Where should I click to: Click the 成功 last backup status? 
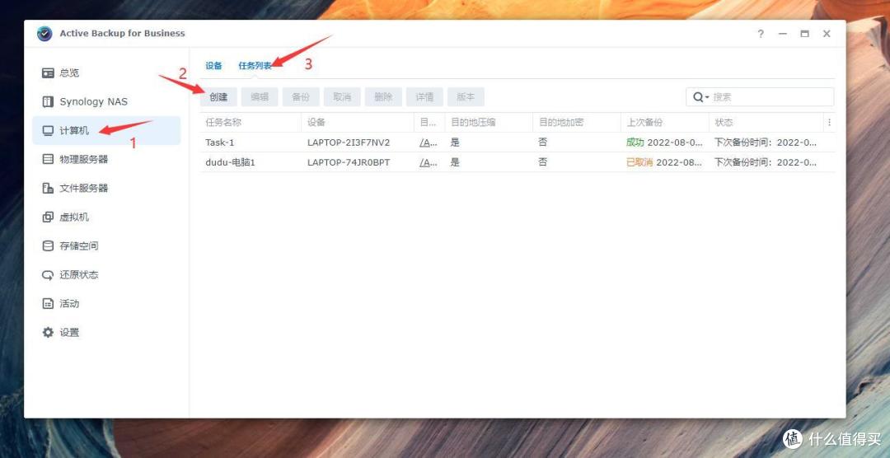635,143
